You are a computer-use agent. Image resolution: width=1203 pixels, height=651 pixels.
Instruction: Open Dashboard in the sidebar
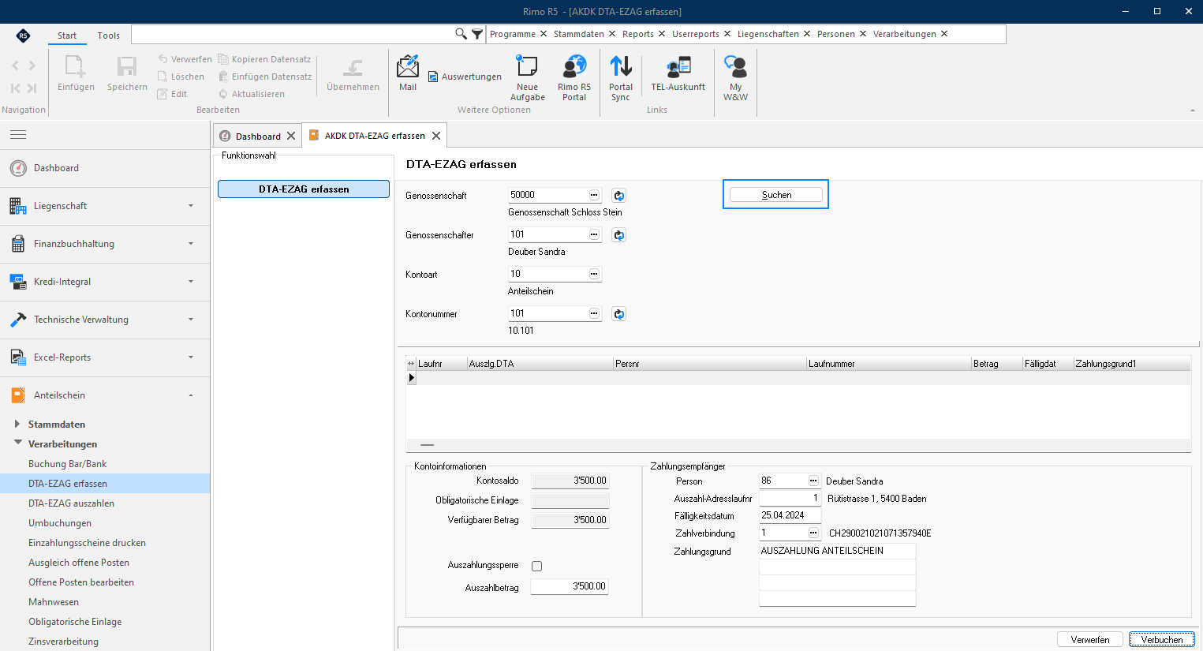[105, 168]
